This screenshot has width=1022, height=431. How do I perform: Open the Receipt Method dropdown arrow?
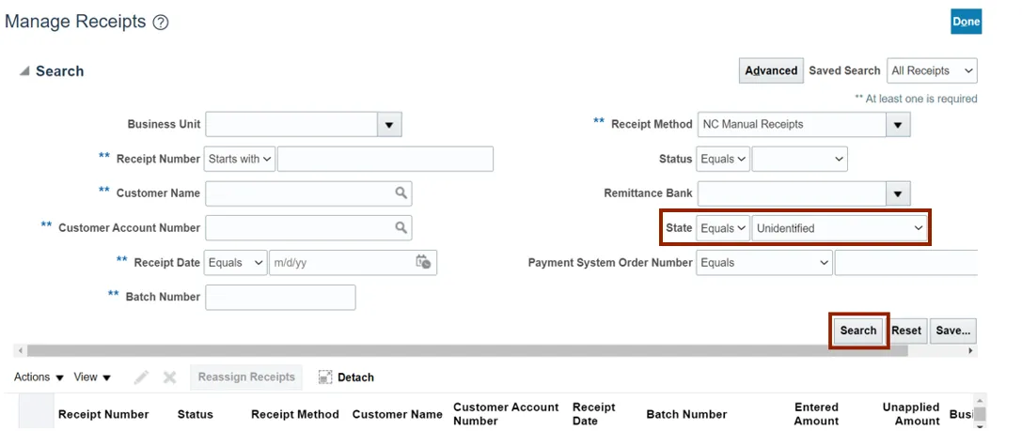(x=898, y=124)
